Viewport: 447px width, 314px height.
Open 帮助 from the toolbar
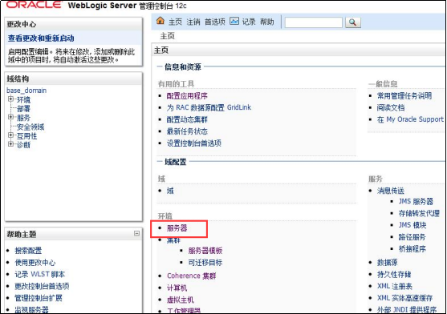click(x=266, y=22)
